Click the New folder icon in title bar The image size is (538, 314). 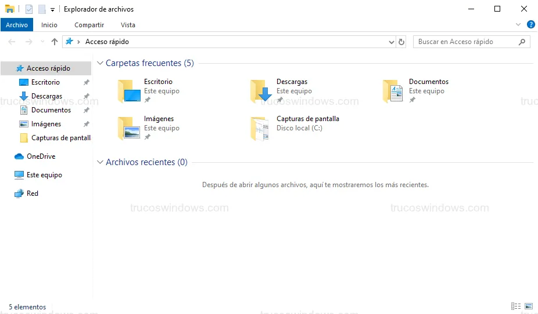(x=41, y=9)
